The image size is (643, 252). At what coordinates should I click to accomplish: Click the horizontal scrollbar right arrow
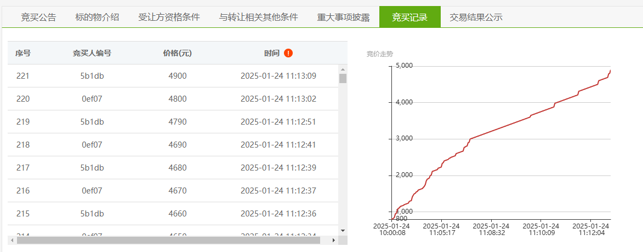click(334, 240)
